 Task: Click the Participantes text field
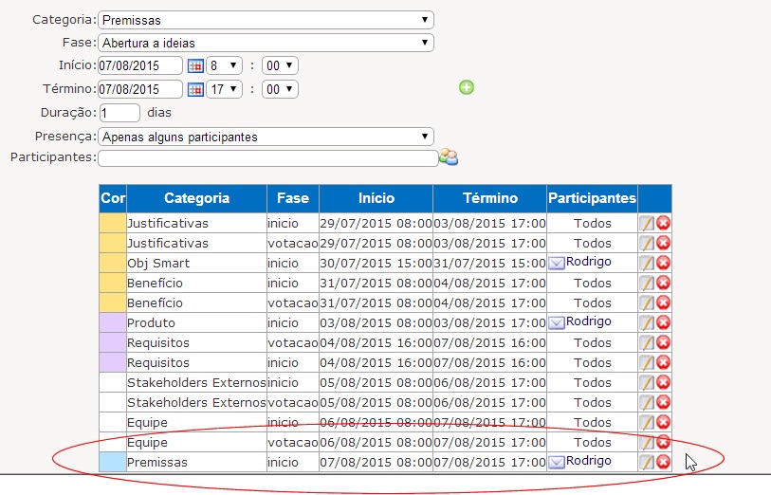(x=267, y=157)
